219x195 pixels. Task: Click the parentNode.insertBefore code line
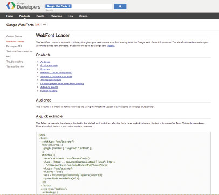pyautogui.click(x=61, y=178)
